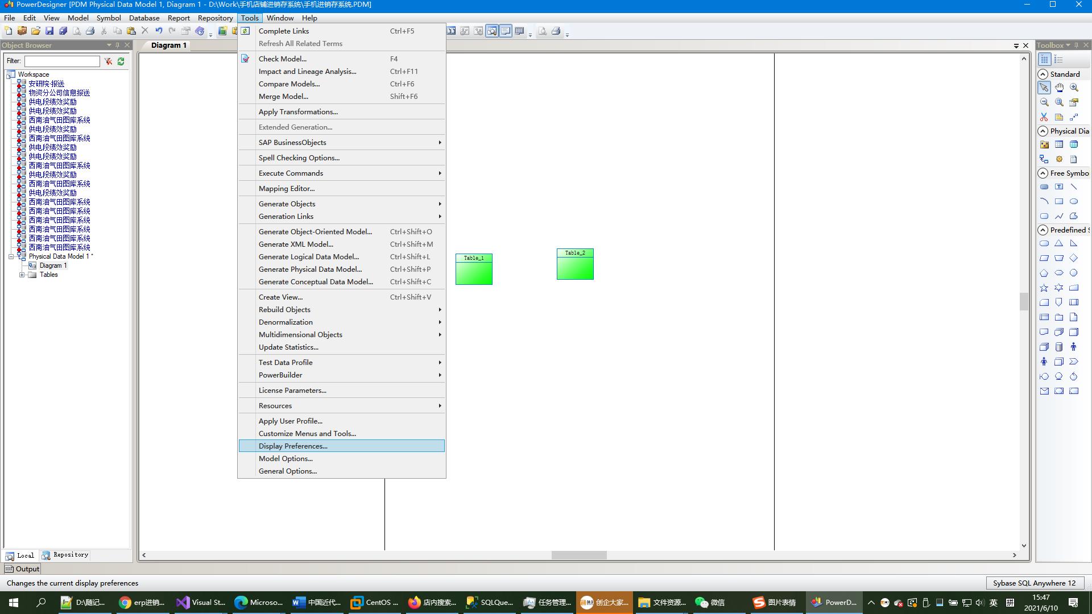Click the Print toolbar icon
This screenshot has width=1092, height=614.
coord(90,31)
